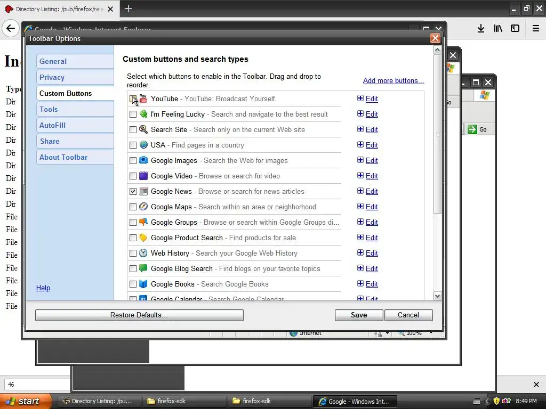Open a new Firefox tab
Viewport: 546px width, 409px height.
pos(128,9)
